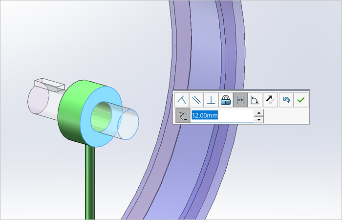Click the Lock mate padlock icon
The image size is (342, 220).
click(x=226, y=100)
